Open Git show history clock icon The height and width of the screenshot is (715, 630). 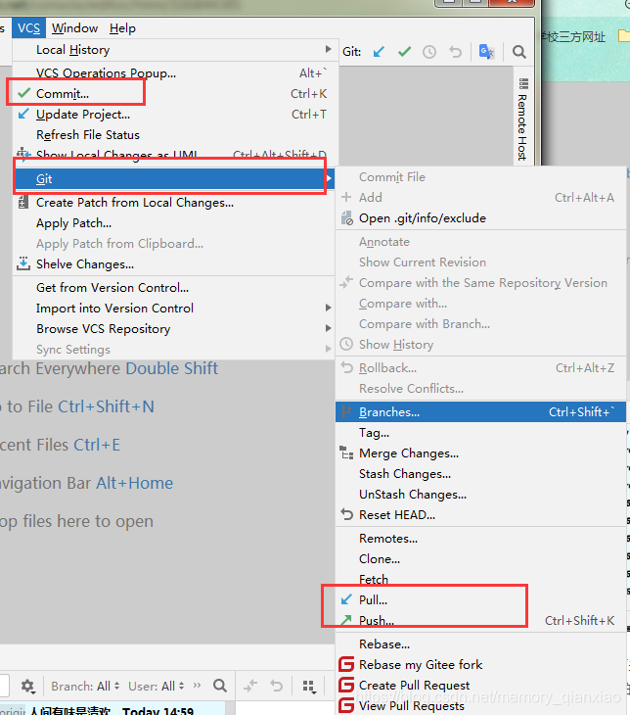(429, 52)
